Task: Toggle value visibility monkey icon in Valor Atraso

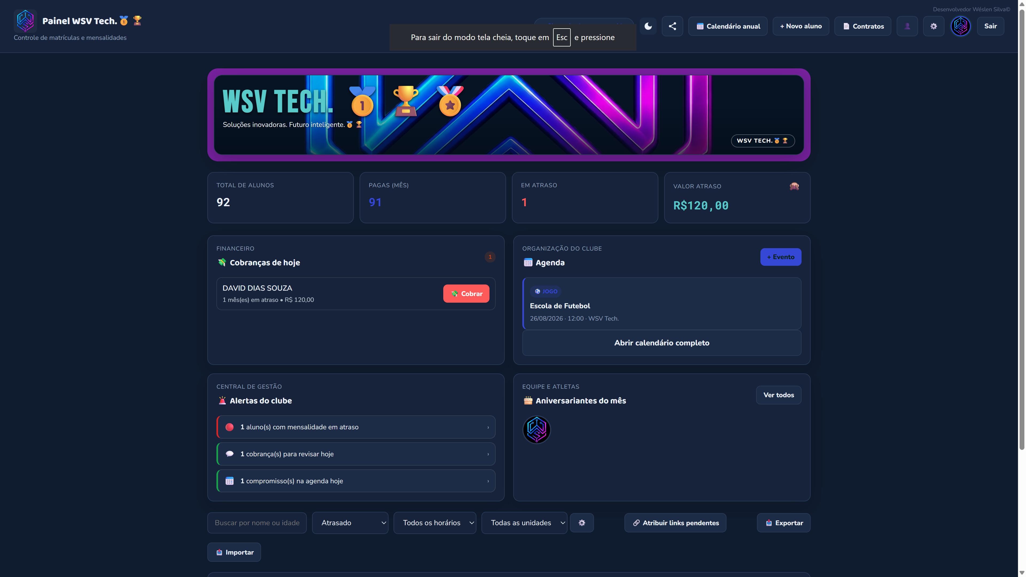Action: point(794,186)
